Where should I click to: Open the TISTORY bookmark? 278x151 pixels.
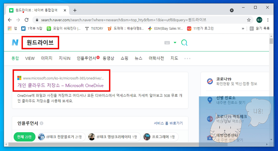pos(94,28)
